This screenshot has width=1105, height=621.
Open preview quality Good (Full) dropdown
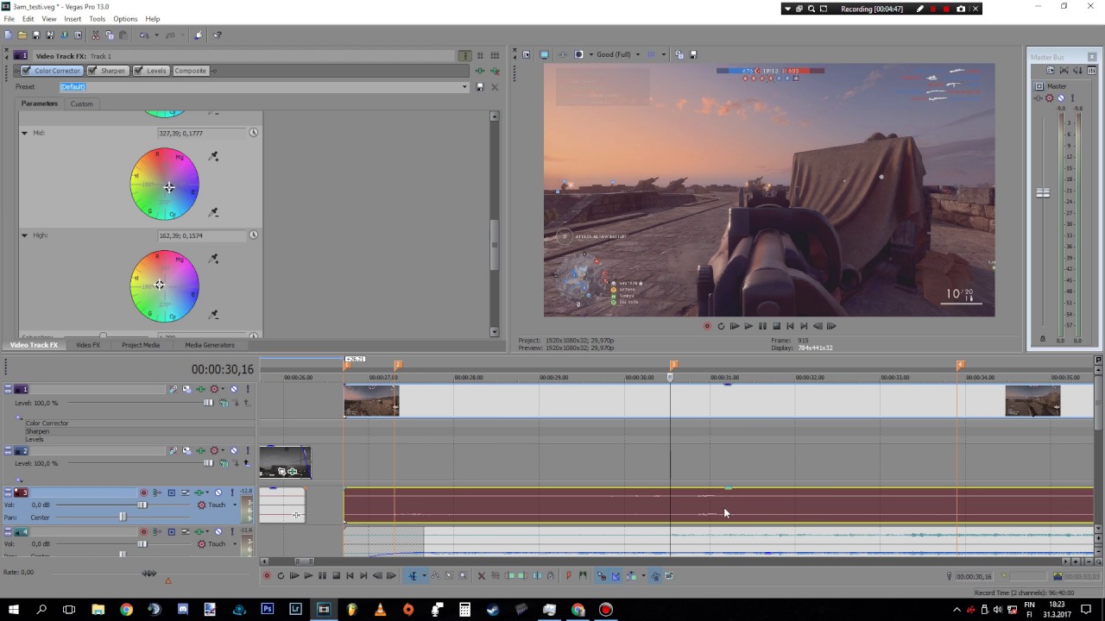(x=638, y=54)
